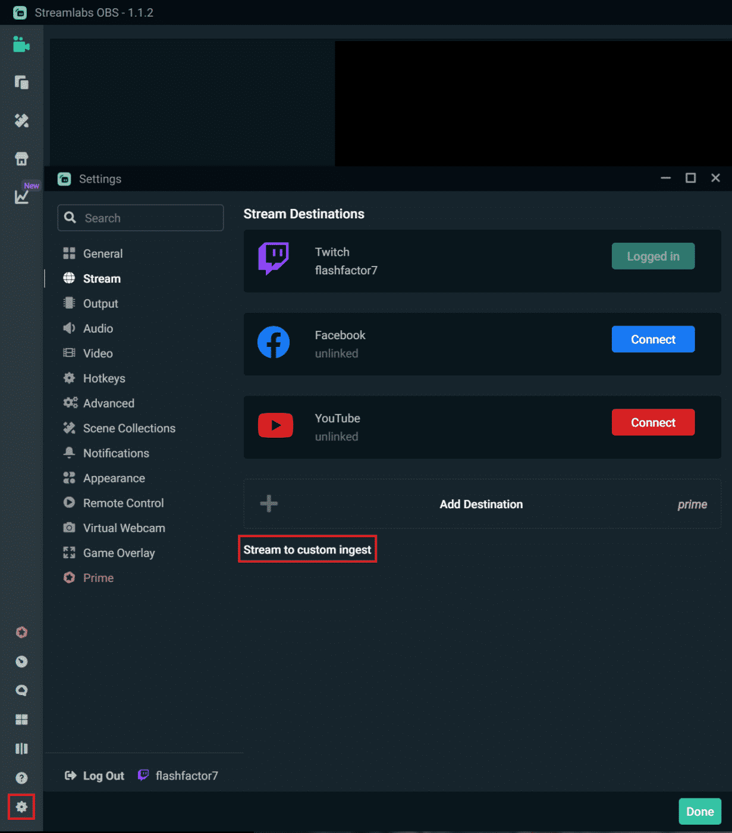Click the settings Search field
The width and height of the screenshot is (732, 833).
pyautogui.click(x=140, y=218)
